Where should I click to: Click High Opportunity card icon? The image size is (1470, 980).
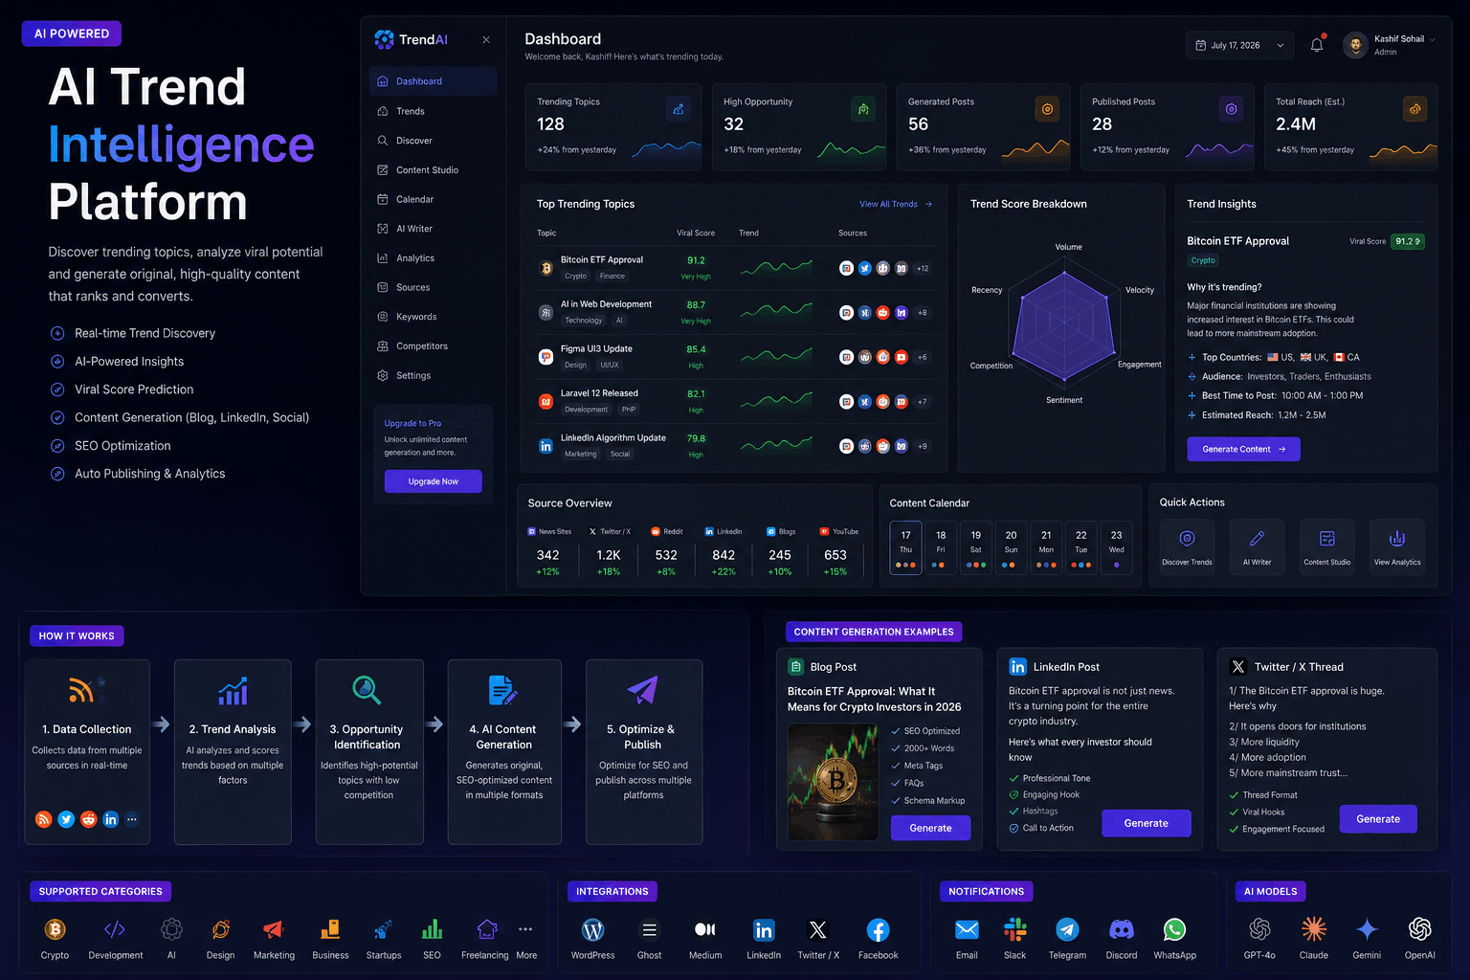(862, 109)
